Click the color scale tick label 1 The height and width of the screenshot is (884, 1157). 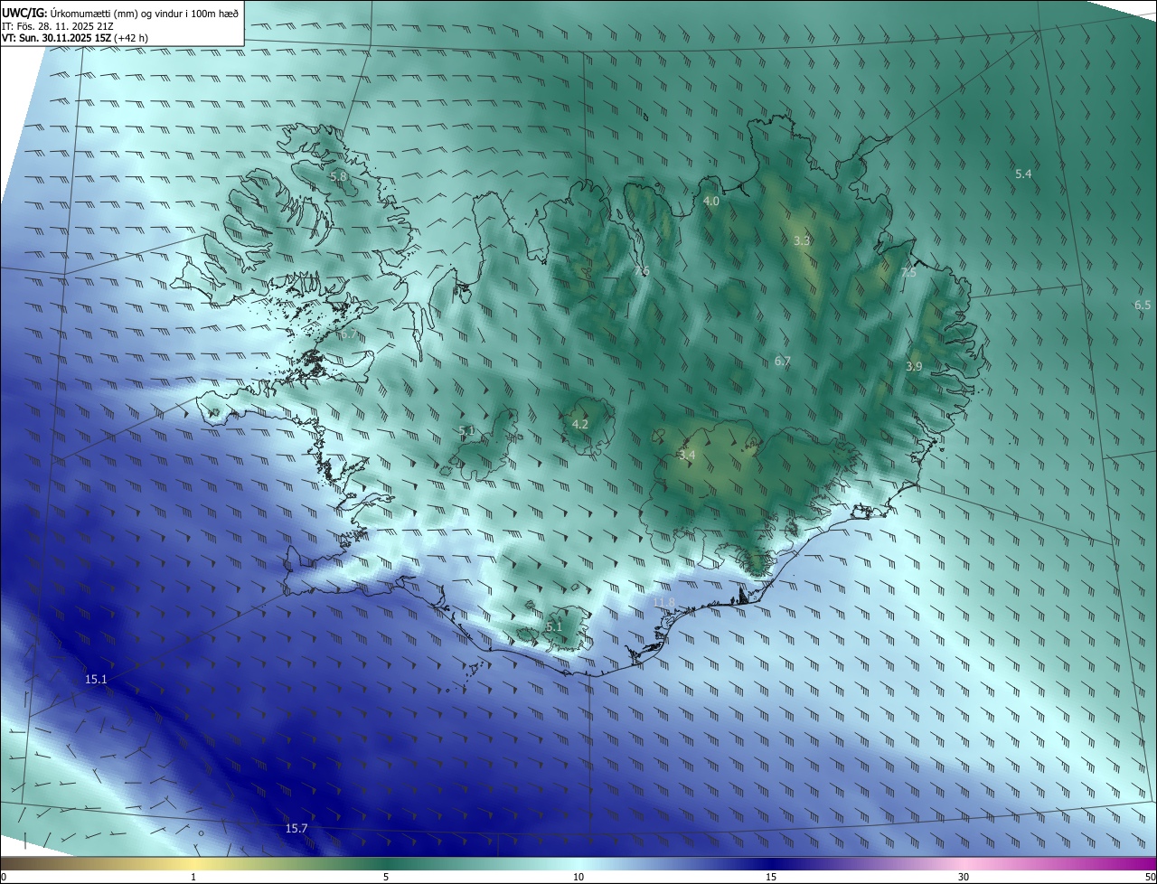[193, 877]
